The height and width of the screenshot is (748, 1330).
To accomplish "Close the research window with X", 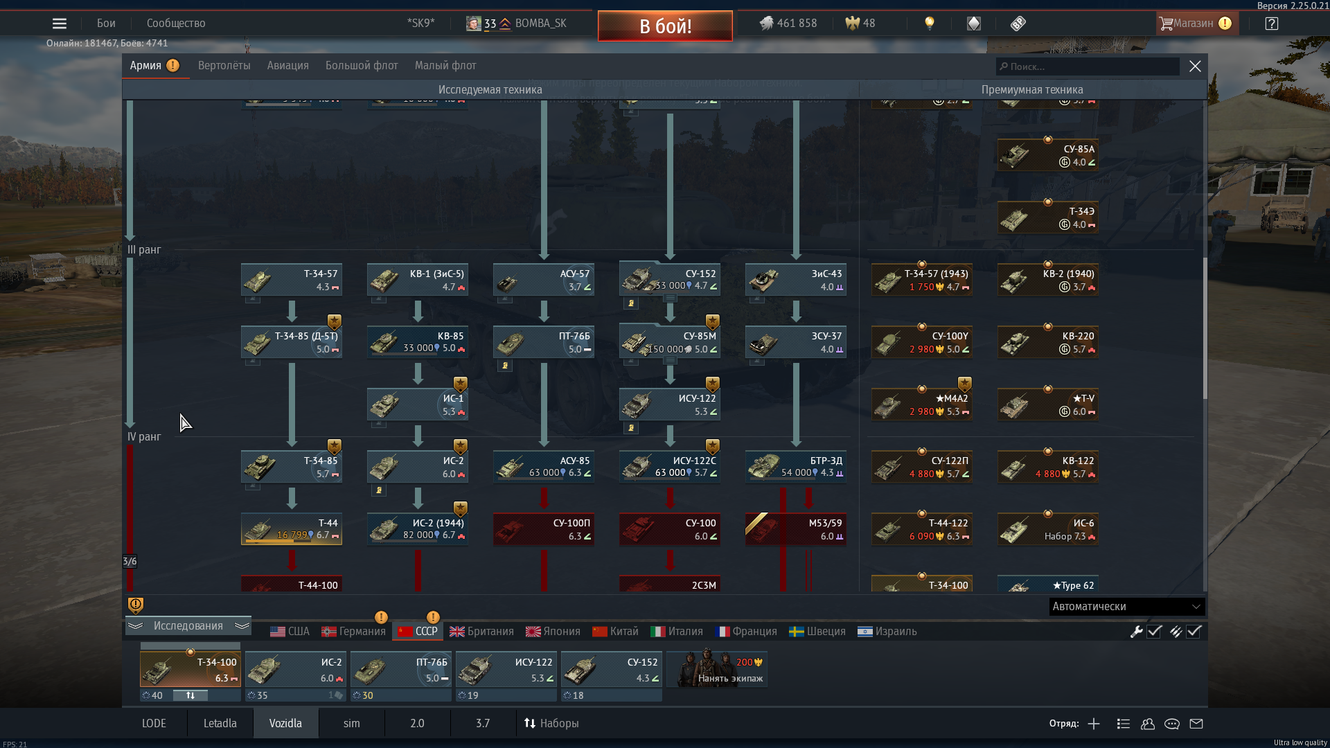I will point(1195,66).
